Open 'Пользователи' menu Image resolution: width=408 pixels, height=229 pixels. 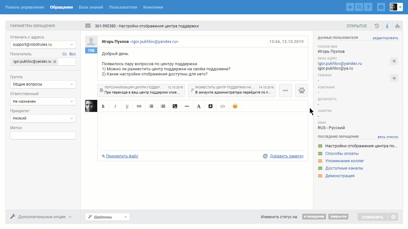(123, 7)
